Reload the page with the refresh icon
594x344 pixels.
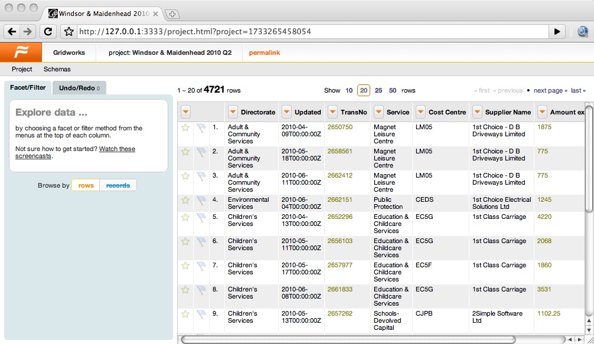click(x=48, y=31)
